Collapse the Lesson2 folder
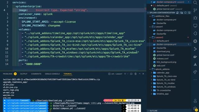This screenshot has width=199, height=112. pyautogui.click(x=150, y=37)
